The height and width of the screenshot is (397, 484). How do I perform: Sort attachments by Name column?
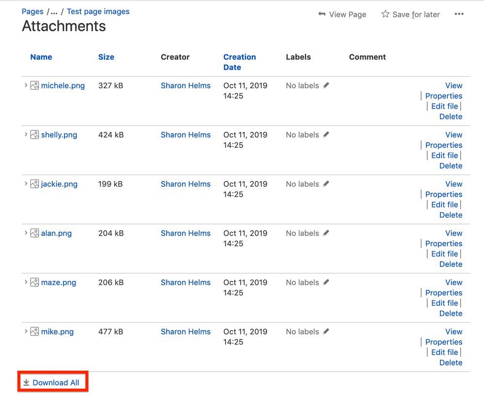click(41, 57)
